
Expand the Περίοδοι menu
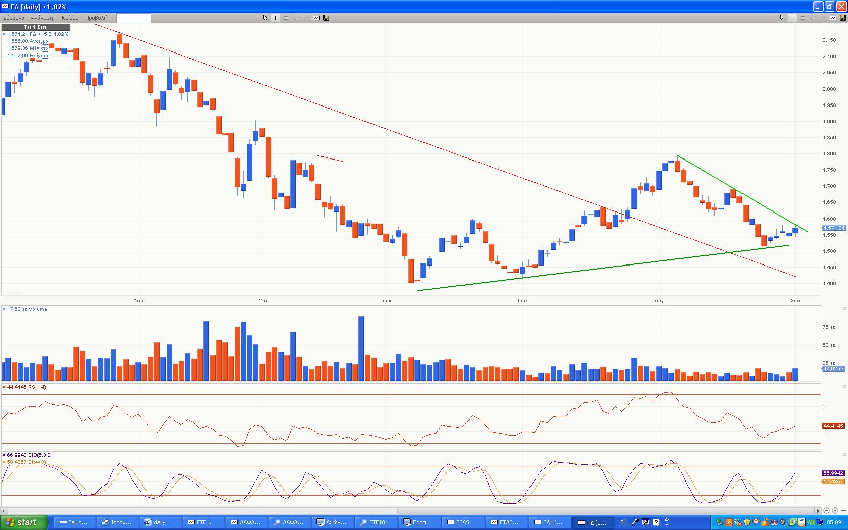(x=69, y=18)
